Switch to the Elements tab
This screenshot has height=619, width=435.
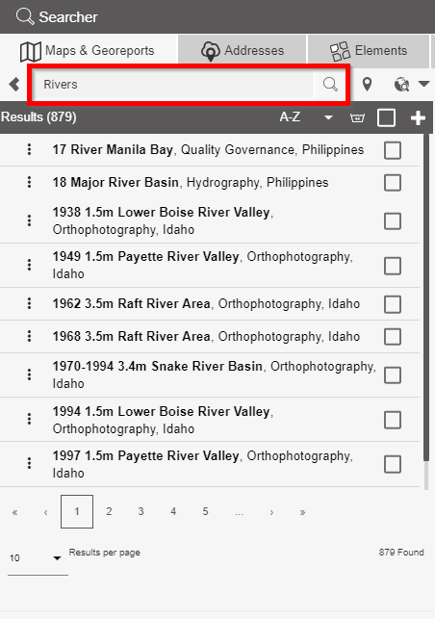[369, 50]
